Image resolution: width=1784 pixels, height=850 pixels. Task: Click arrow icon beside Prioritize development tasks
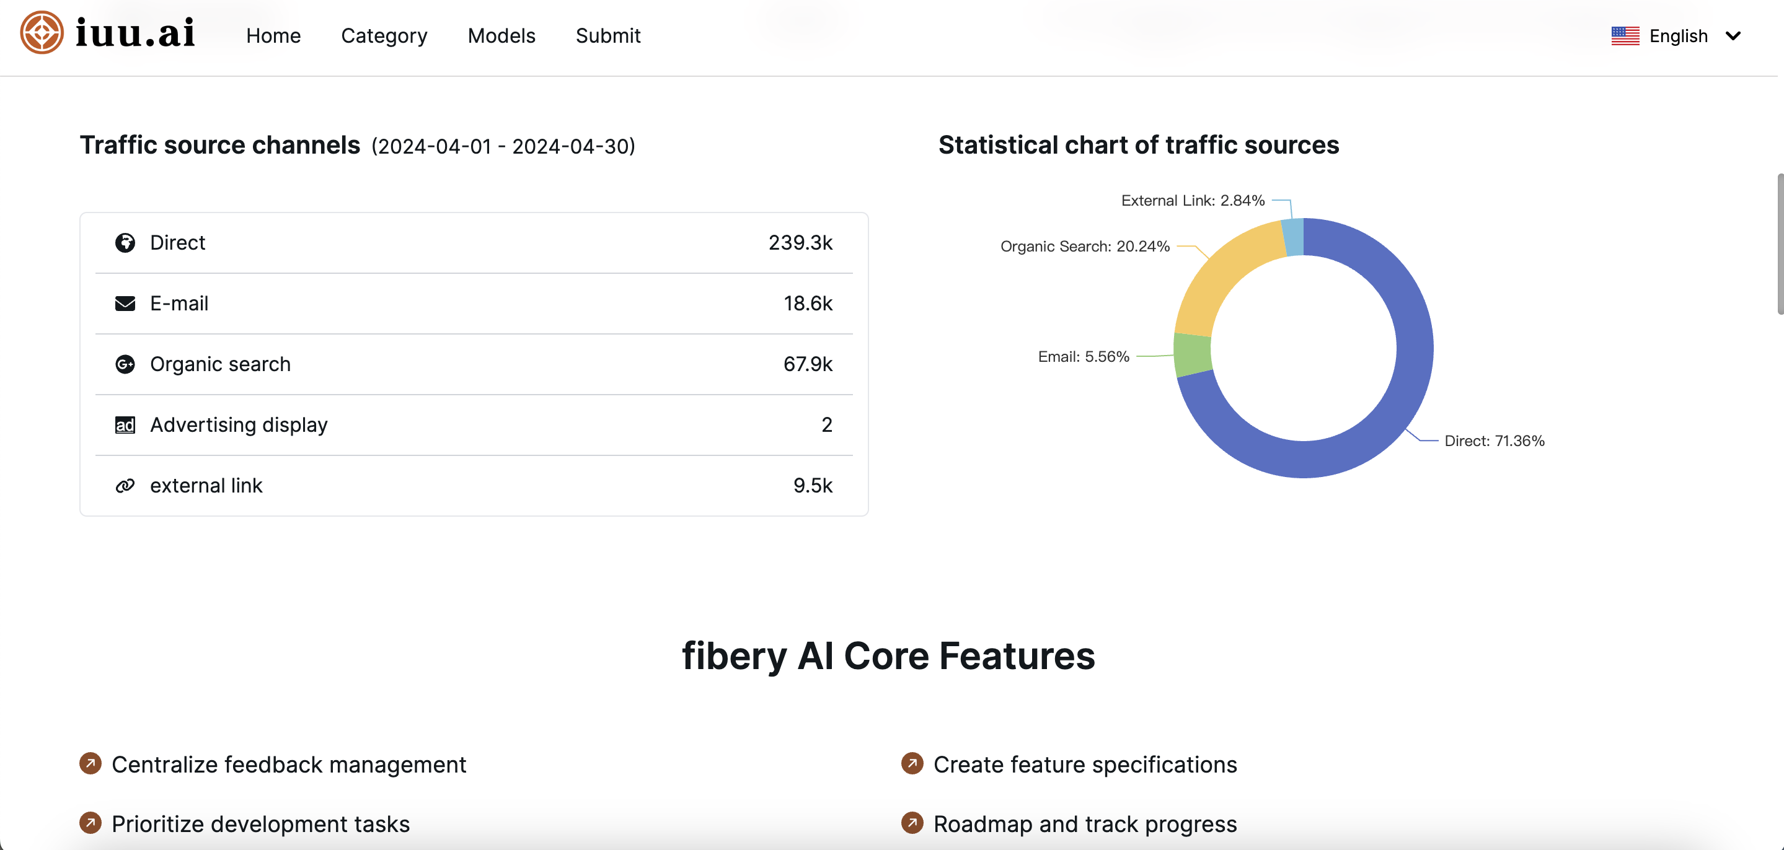point(90,823)
